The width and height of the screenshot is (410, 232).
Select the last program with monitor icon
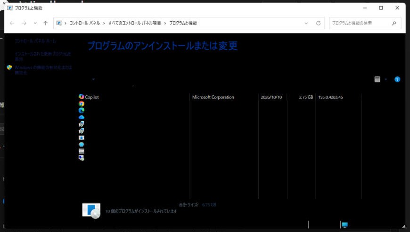pyautogui.click(x=82, y=158)
